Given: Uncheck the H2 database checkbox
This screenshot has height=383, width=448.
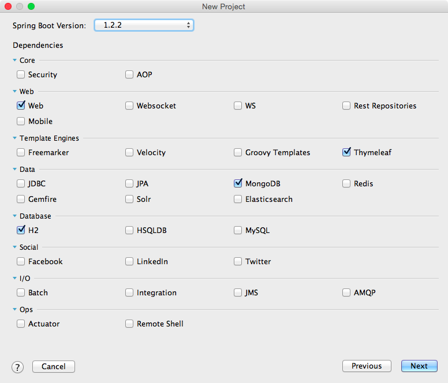Looking at the screenshot, I should 21,230.
